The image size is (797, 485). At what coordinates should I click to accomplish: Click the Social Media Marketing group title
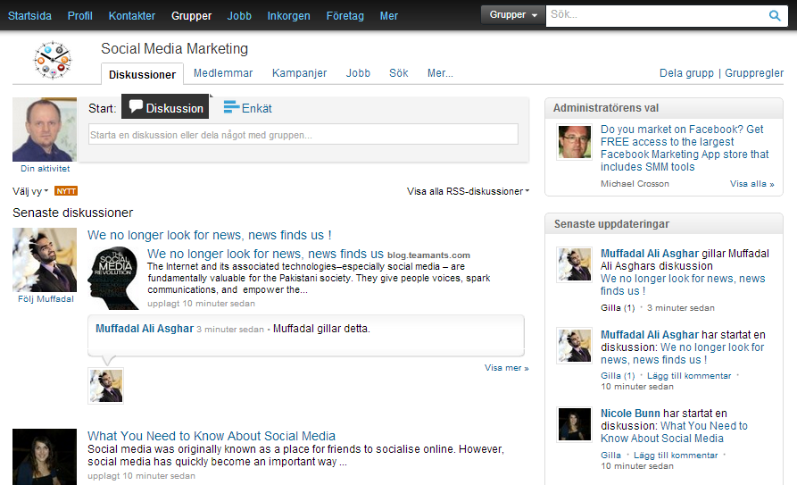(174, 49)
